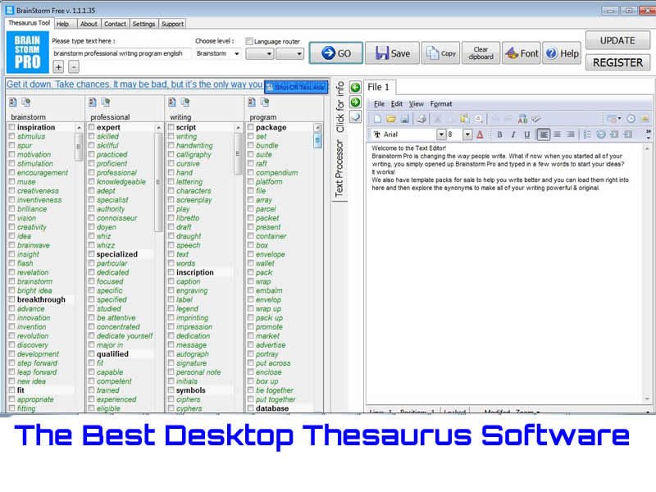
Task: Align text left in the editor
Action: tap(544, 134)
